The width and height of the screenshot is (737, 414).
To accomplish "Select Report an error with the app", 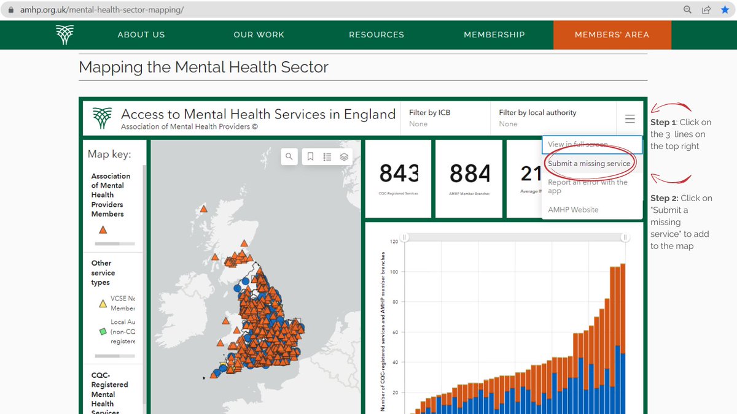I will click(x=592, y=186).
